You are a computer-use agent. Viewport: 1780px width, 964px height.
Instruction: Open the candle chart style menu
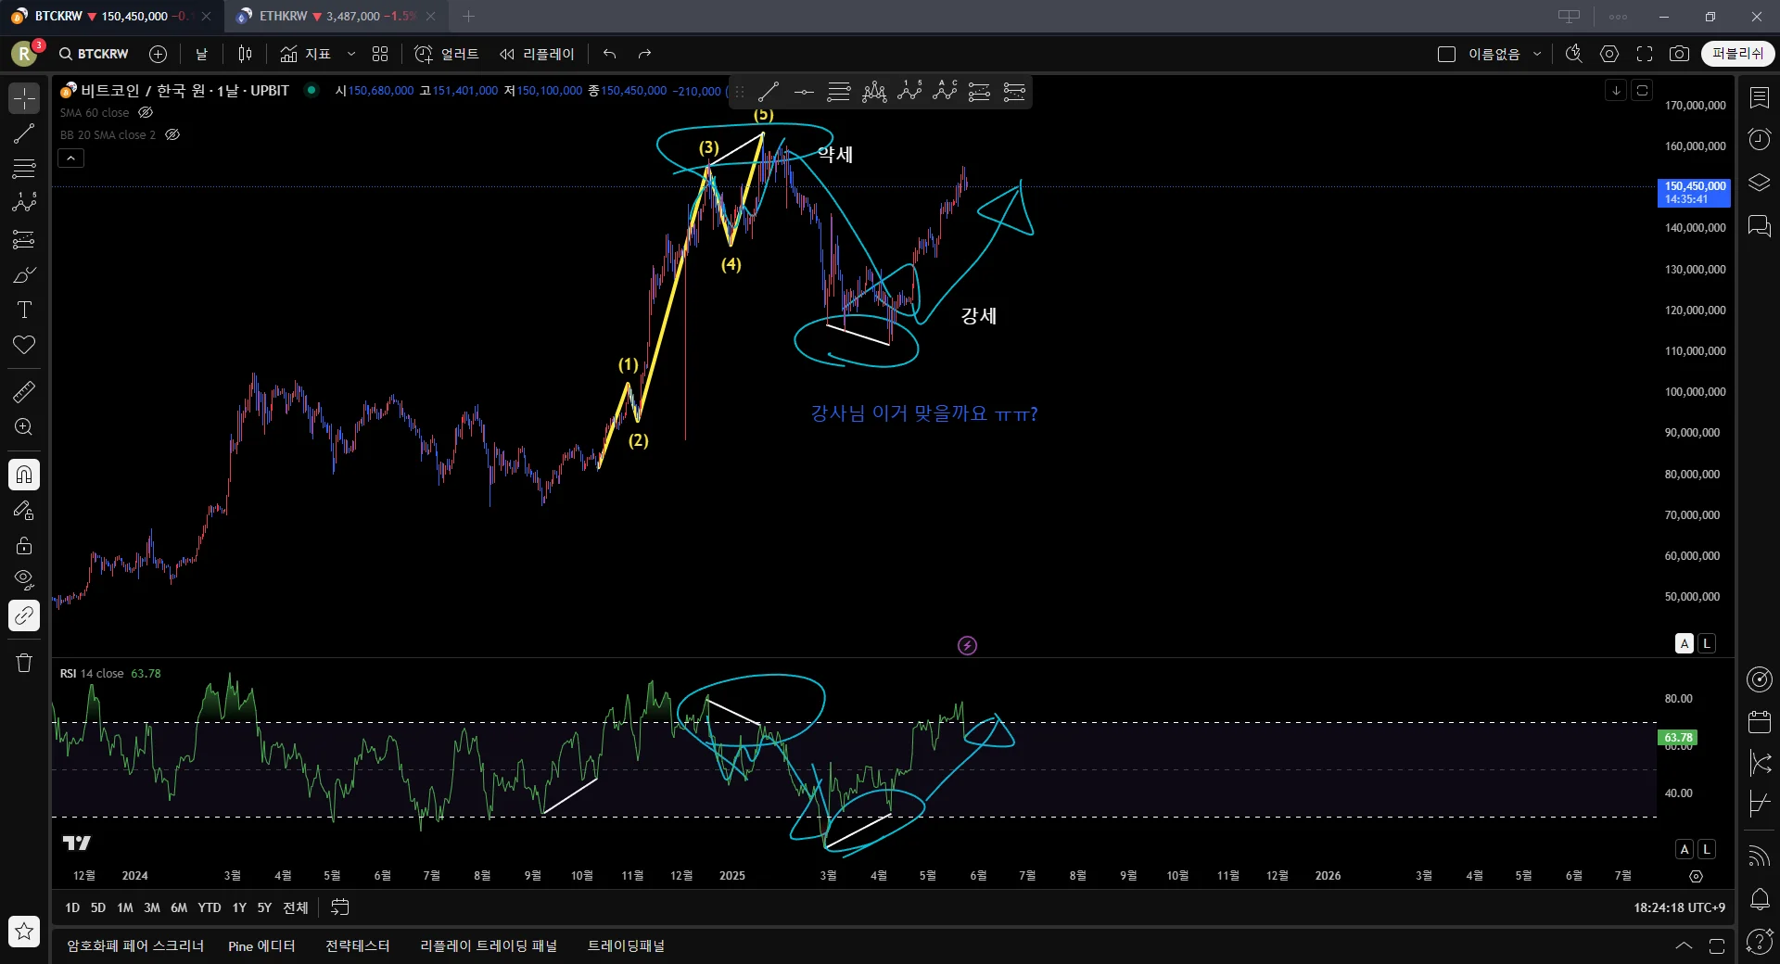pyautogui.click(x=245, y=54)
